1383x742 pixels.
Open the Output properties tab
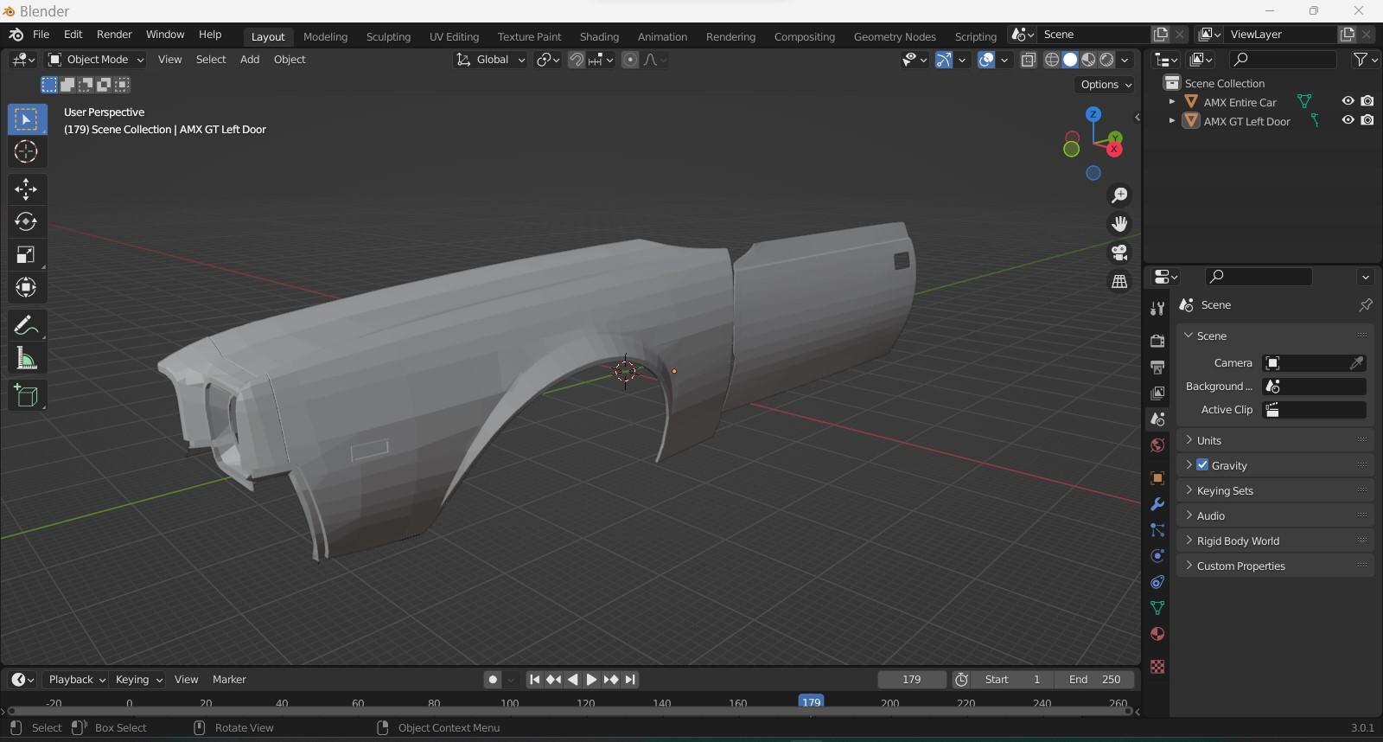(1157, 367)
